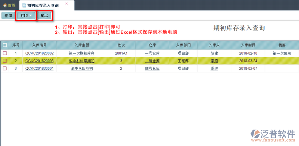Image resolution: width=299 pixels, height=146 pixels.
Task: Open the 第一次期初库存 subject link
Action: click(81, 53)
